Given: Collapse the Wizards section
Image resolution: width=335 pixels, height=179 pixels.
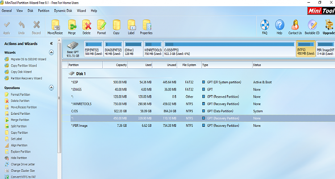Looking at the screenshot, I should click(x=51, y=52).
